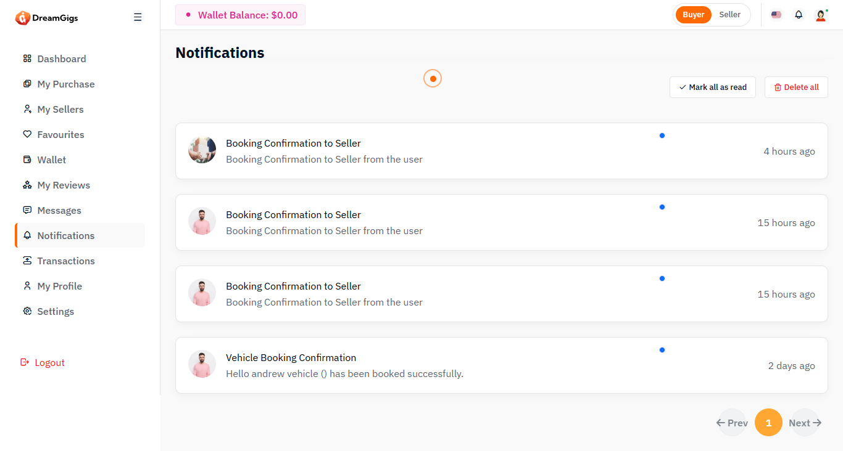Go to My Purchase in sidebar

(65, 84)
